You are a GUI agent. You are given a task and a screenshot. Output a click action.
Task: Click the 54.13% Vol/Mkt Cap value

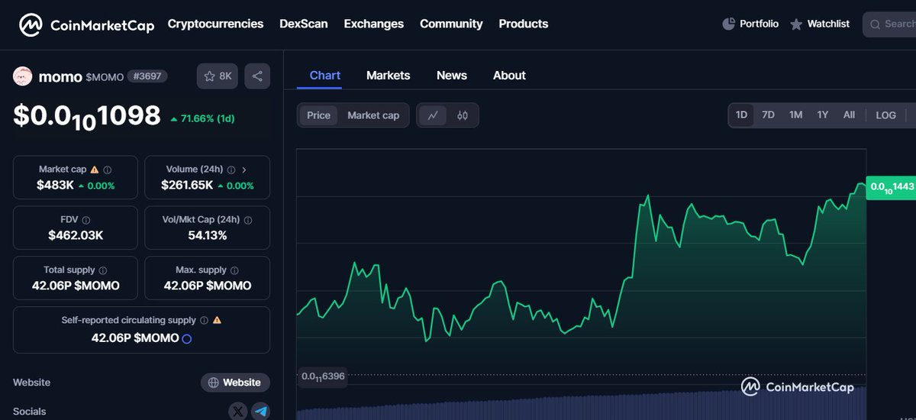pyautogui.click(x=208, y=235)
